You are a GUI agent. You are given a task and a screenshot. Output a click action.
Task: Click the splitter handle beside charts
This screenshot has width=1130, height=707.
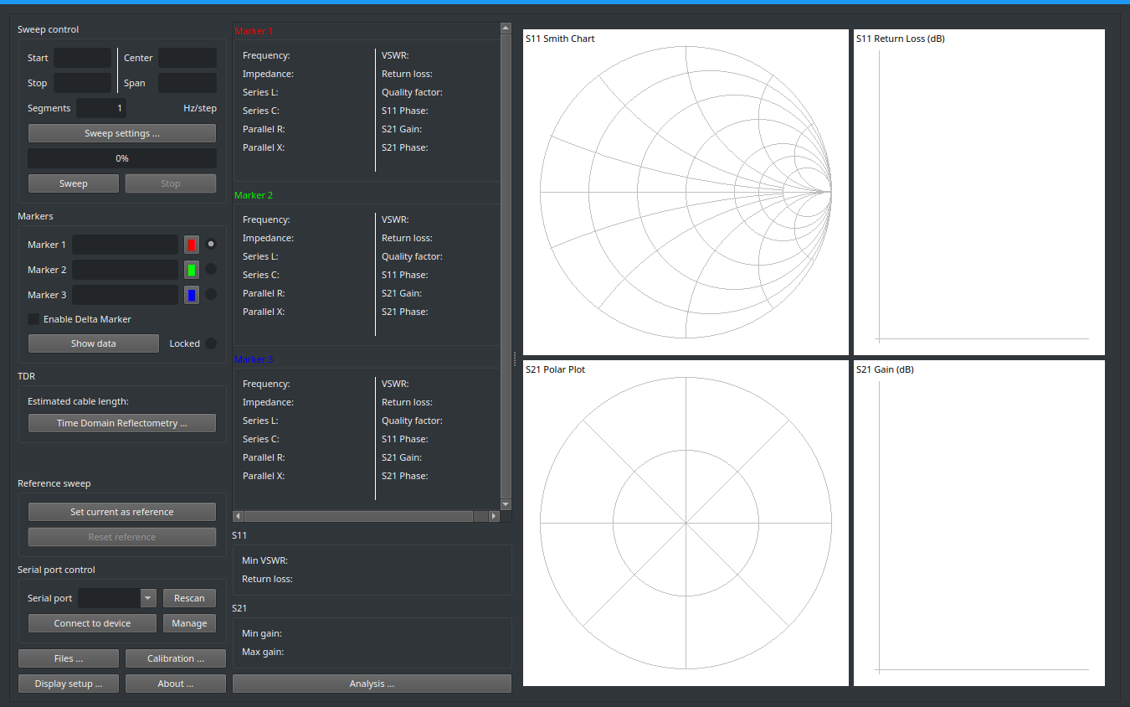(515, 359)
